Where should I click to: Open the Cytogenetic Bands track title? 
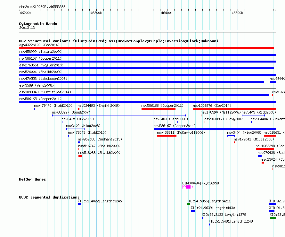click(x=38, y=24)
